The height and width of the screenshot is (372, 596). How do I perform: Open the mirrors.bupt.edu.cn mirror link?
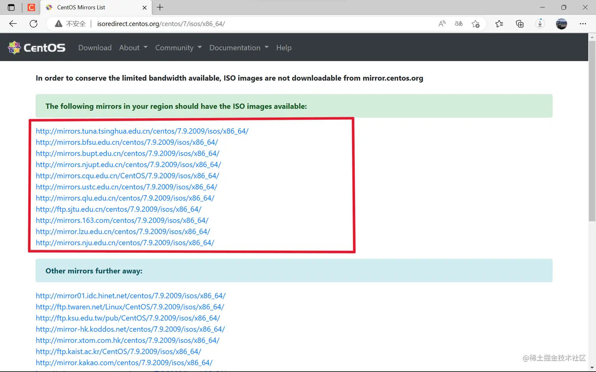(127, 153)
